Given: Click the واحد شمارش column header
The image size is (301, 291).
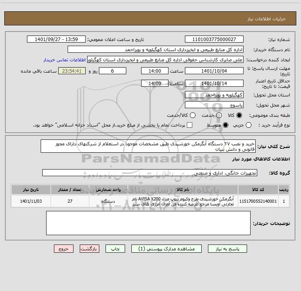Looking at the screenshot, I should 108,189.
